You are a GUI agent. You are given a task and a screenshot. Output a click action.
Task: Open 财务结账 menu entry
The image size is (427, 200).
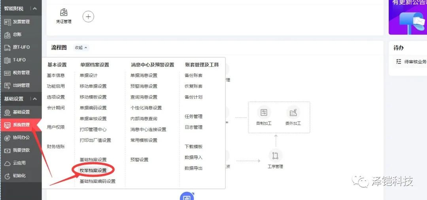pyautogui.click(x=56, y=147)
